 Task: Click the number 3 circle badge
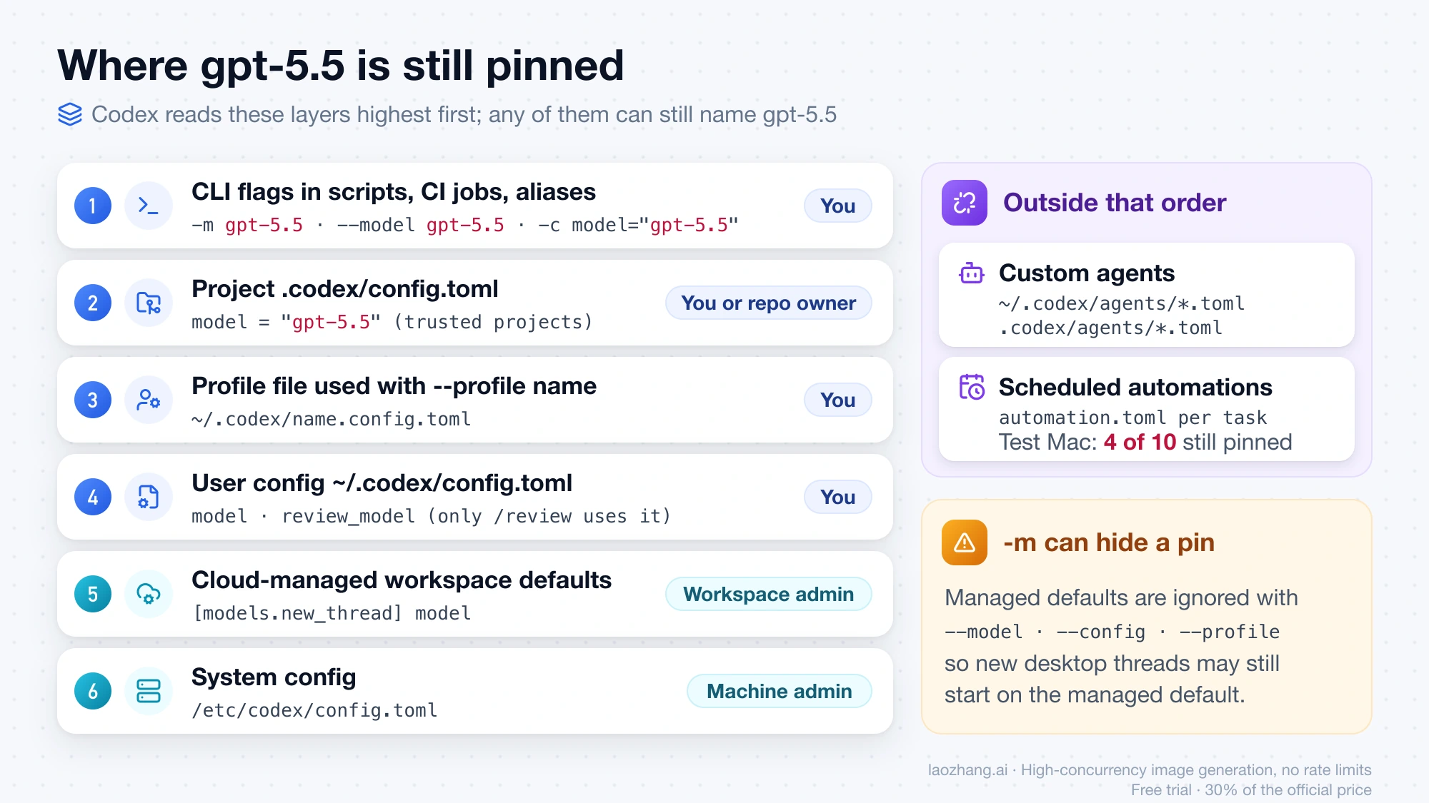(x=93, y=400)
